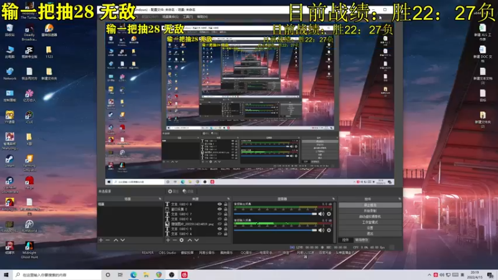Click the Windows taskbar search box
This screenshot has height=280, width=498.
pyautogui.click(x=57, y=274)
